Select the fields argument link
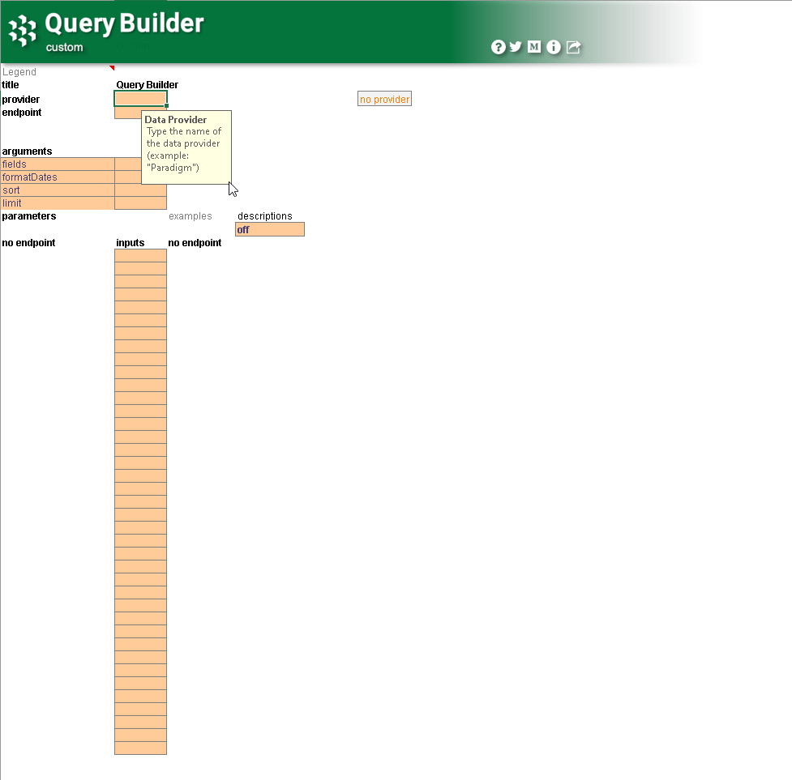This screenshot has height=780, width=792. [14, 164]
